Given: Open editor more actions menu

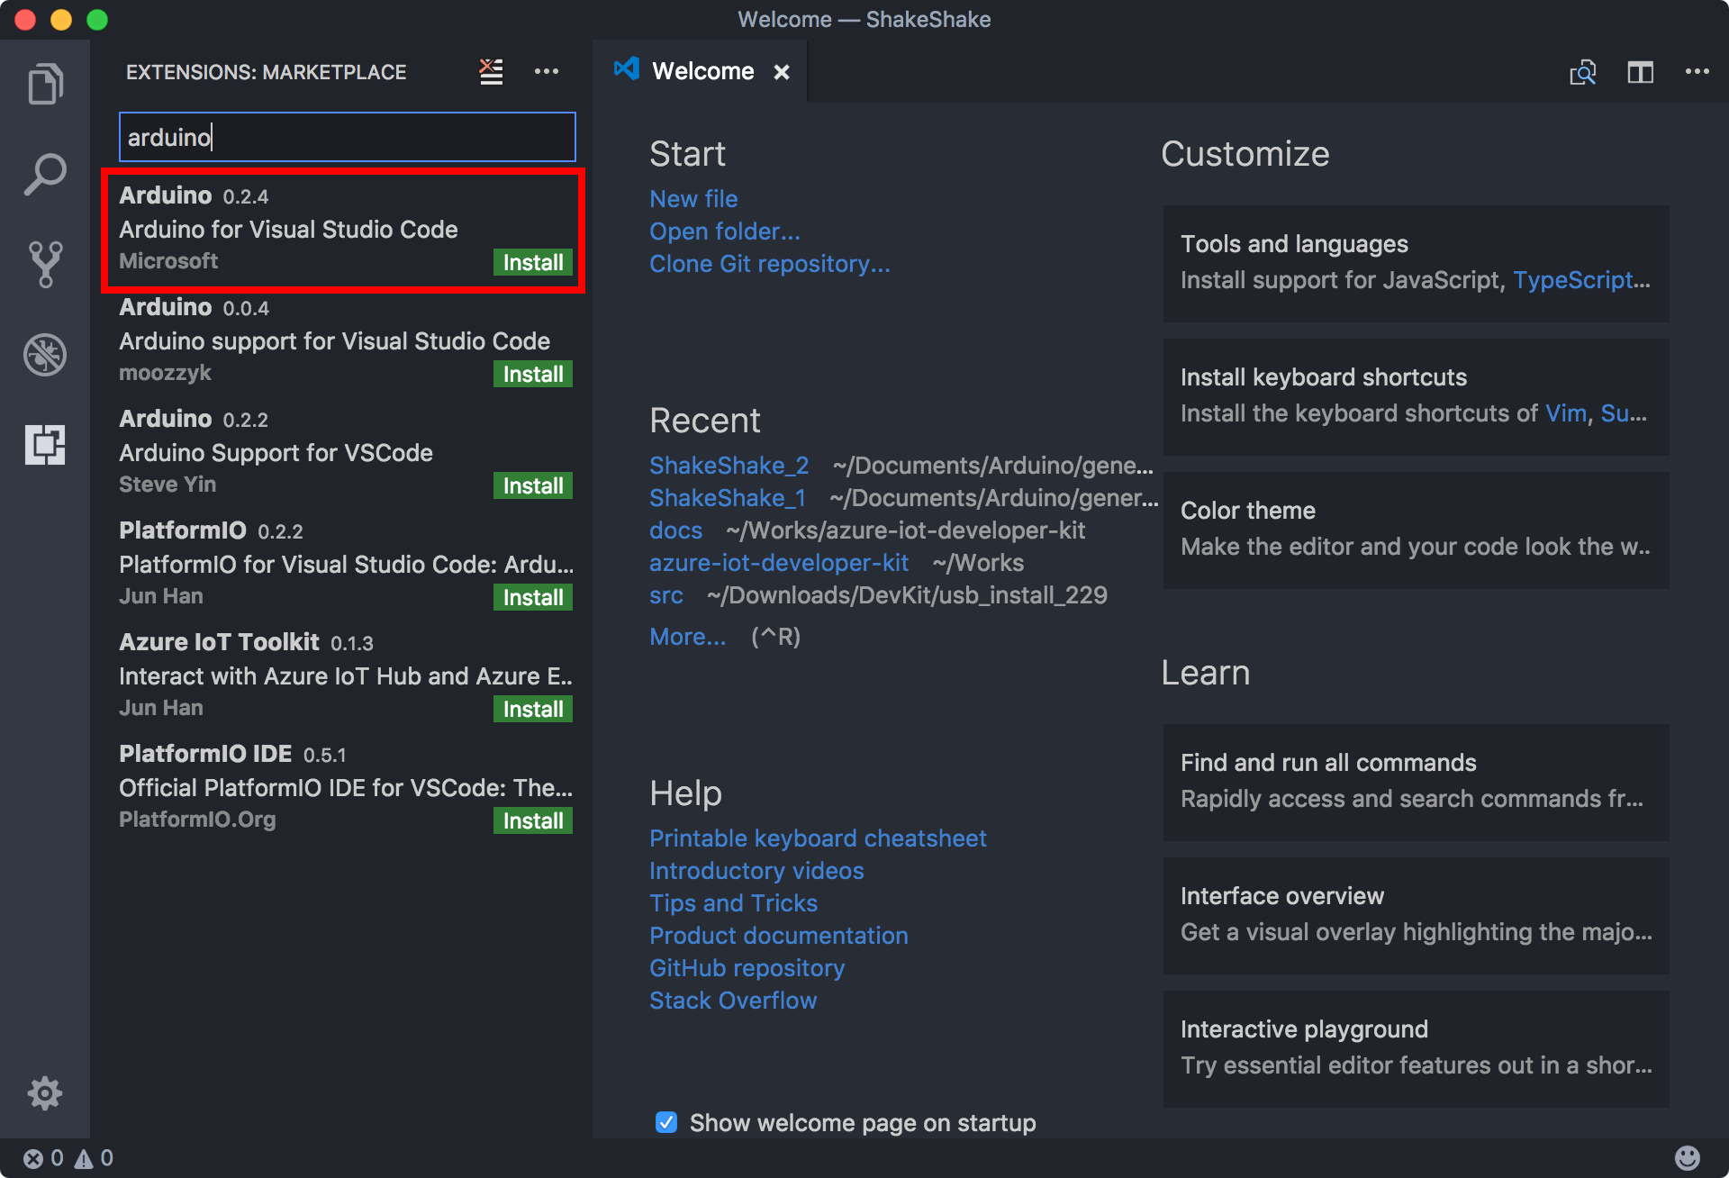Looking at the screenshot, I should (1697, 72).
